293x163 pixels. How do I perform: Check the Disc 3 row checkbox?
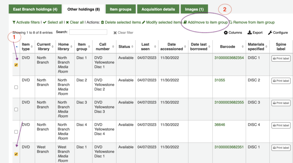[x=16, y=110]
